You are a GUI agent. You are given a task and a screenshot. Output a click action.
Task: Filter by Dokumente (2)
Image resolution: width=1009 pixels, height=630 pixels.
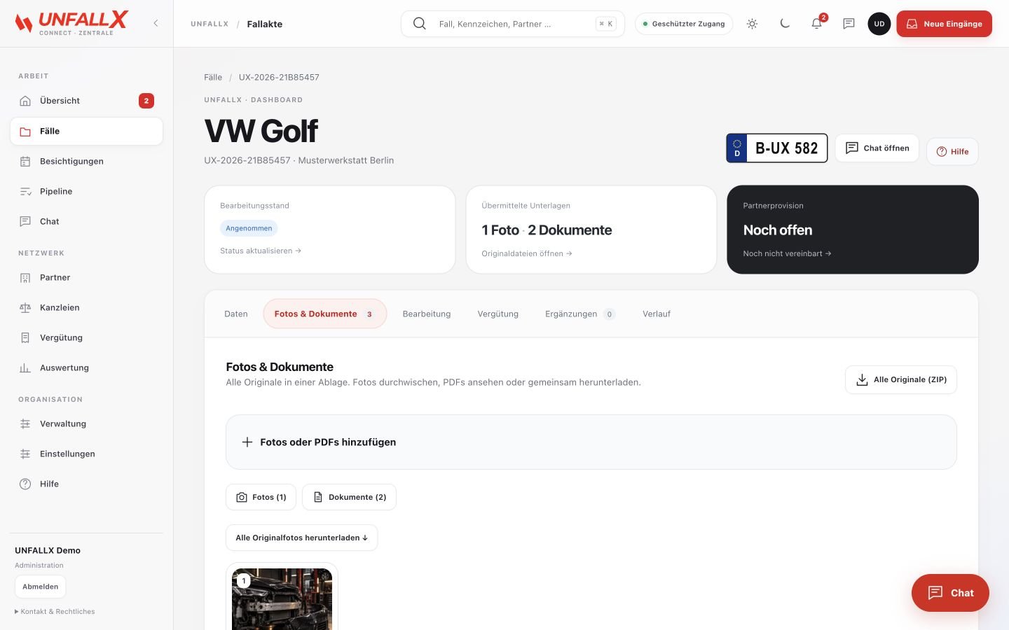[349, 497]
